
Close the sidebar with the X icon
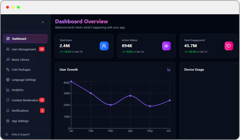tap(43, 22)
